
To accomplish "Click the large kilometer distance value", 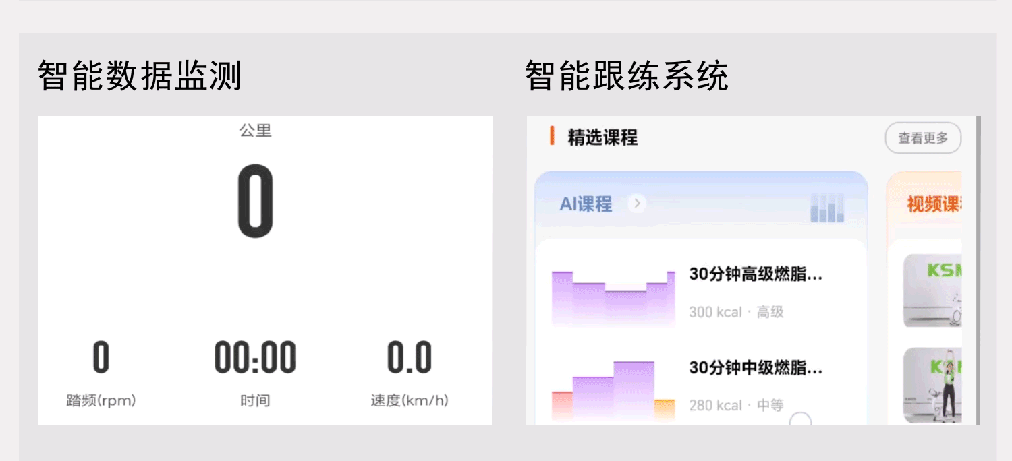I will [256, 202].
